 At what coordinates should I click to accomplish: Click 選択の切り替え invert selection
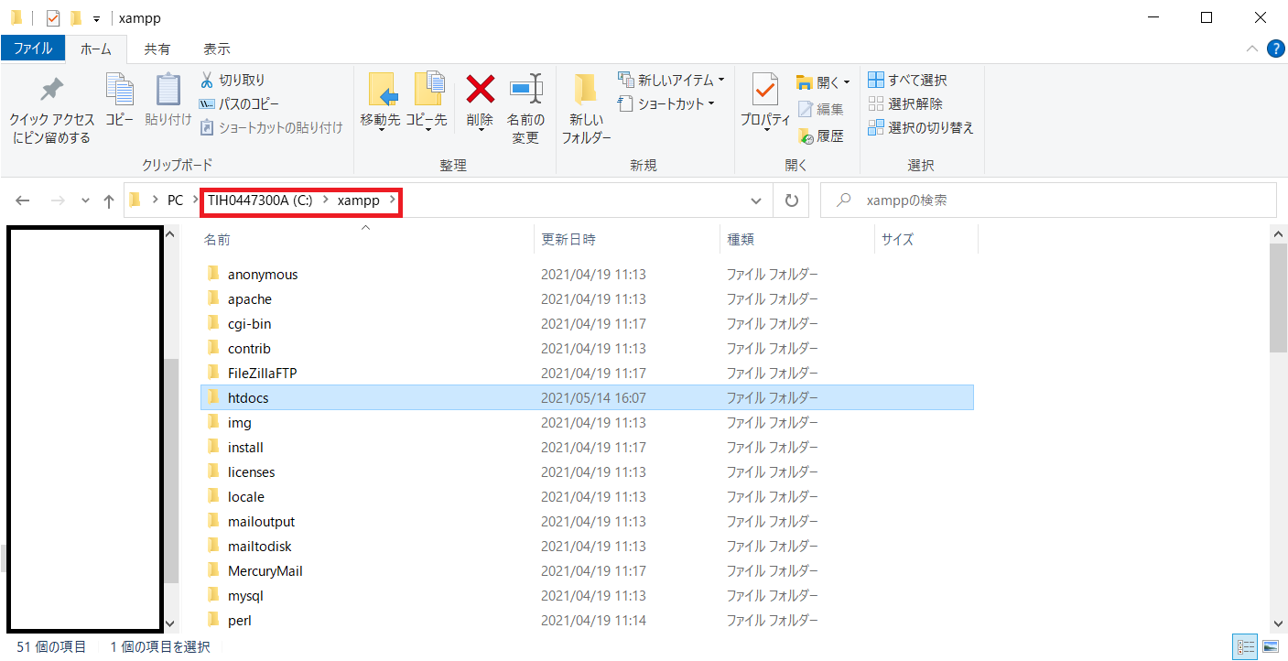(x=921, y=127)
